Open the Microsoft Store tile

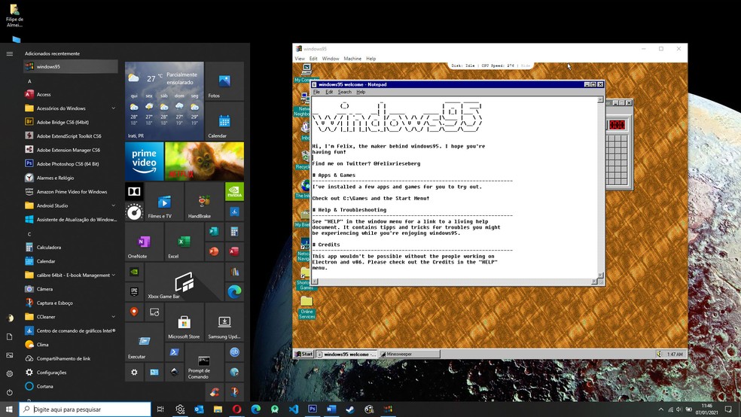click(x=184, y=322)
